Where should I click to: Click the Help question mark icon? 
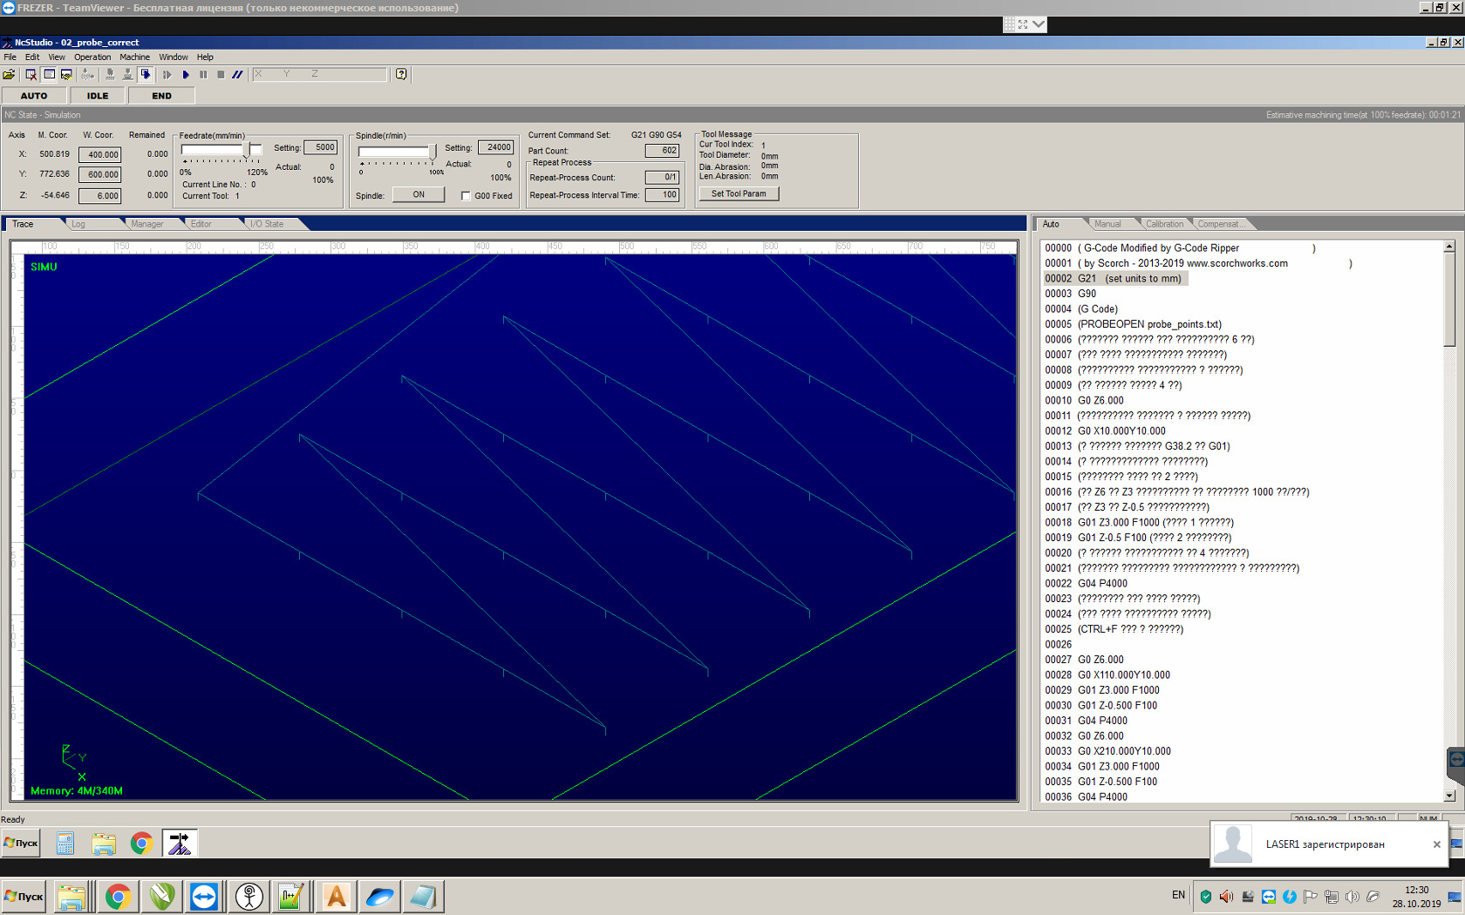pos(401,75)
